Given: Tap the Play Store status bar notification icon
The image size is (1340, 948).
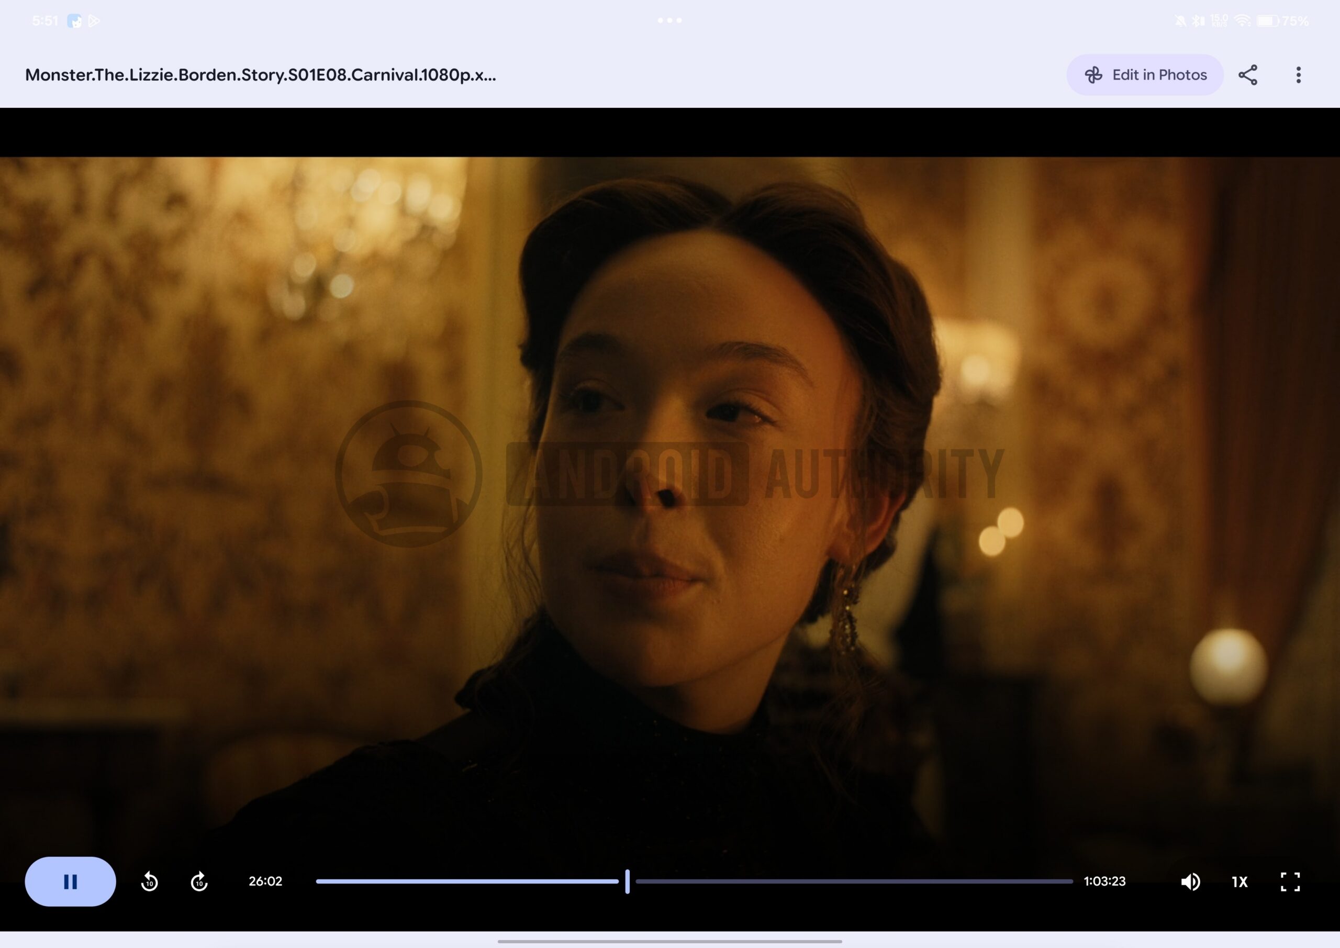Looking at the screenshot, I should 94,21.
